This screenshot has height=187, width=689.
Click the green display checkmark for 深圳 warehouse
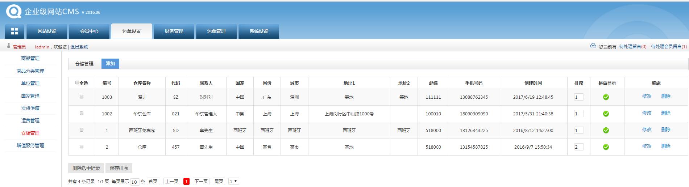[606, 97]
